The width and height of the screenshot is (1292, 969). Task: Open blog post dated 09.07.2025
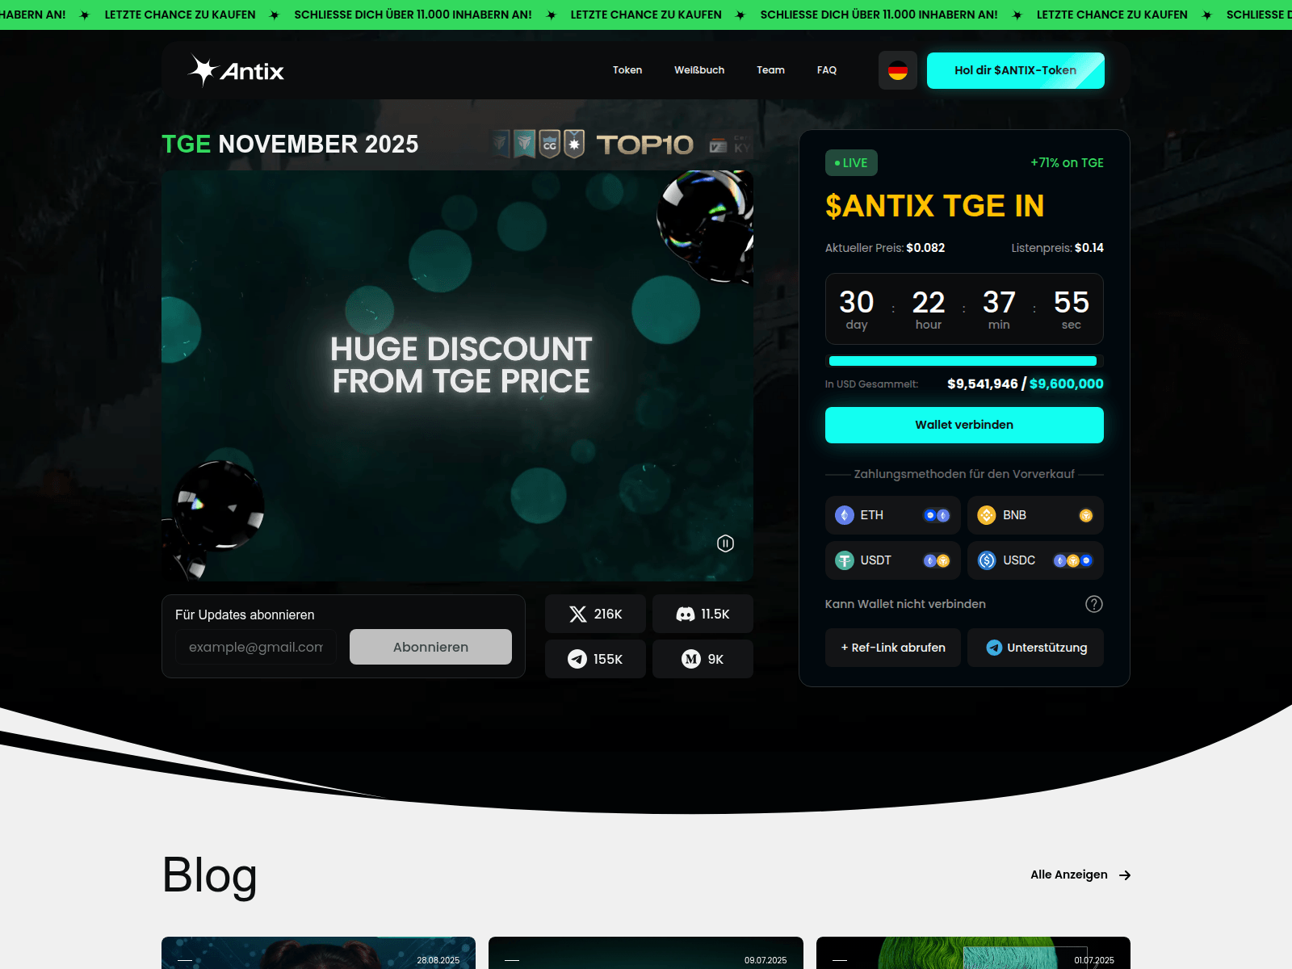[646, 953]
